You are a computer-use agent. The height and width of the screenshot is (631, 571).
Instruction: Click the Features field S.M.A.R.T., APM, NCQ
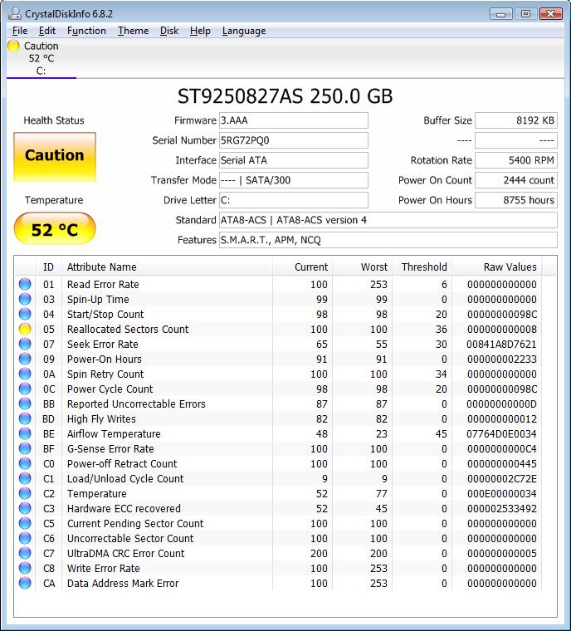(x=388, y=240)
